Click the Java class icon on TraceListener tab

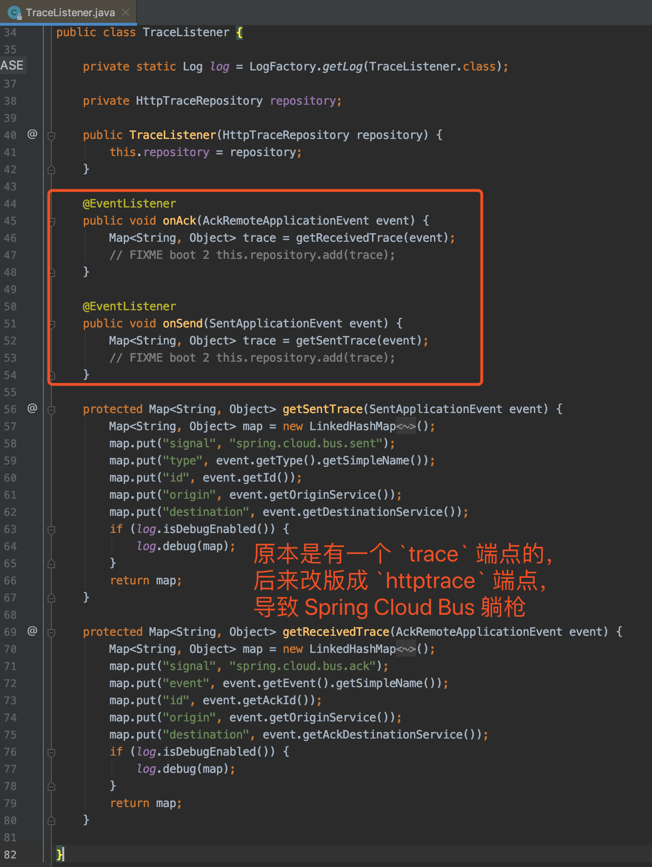pos(14,12)
